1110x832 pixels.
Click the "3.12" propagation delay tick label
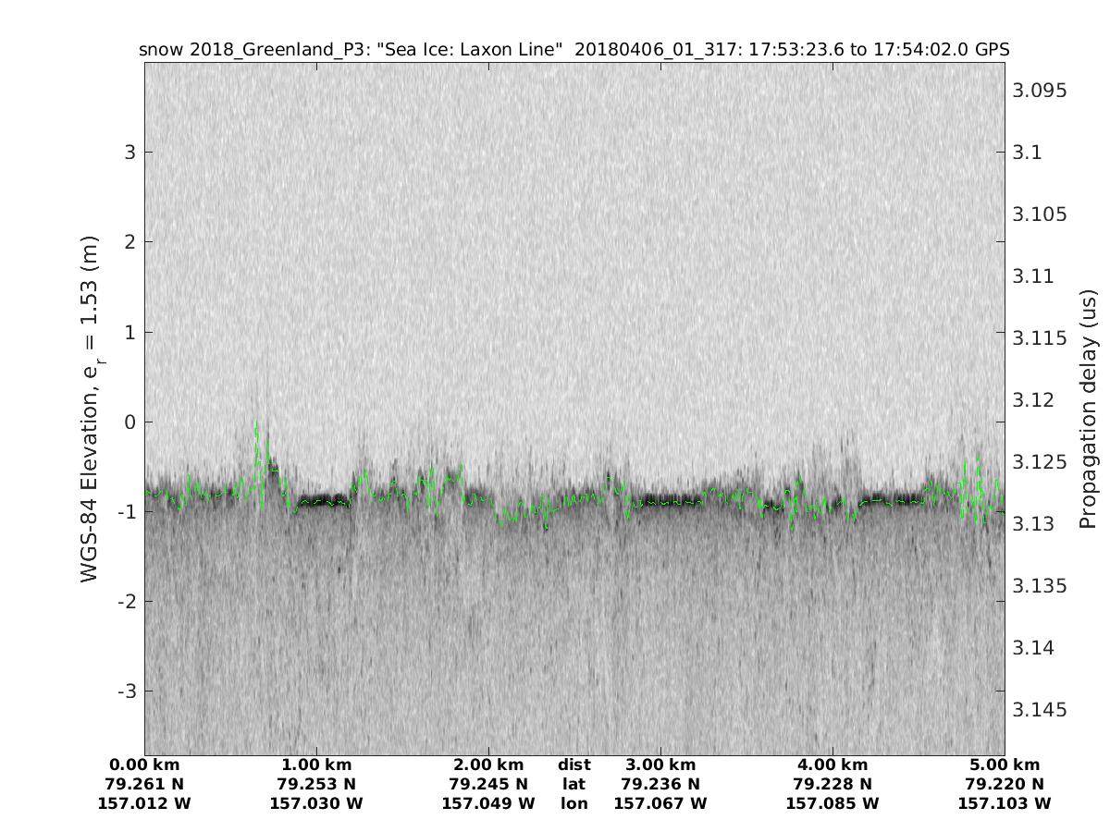[1034, 400]
